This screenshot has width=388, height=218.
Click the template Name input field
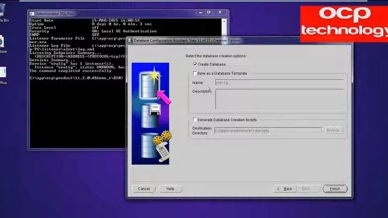point(279,82)
